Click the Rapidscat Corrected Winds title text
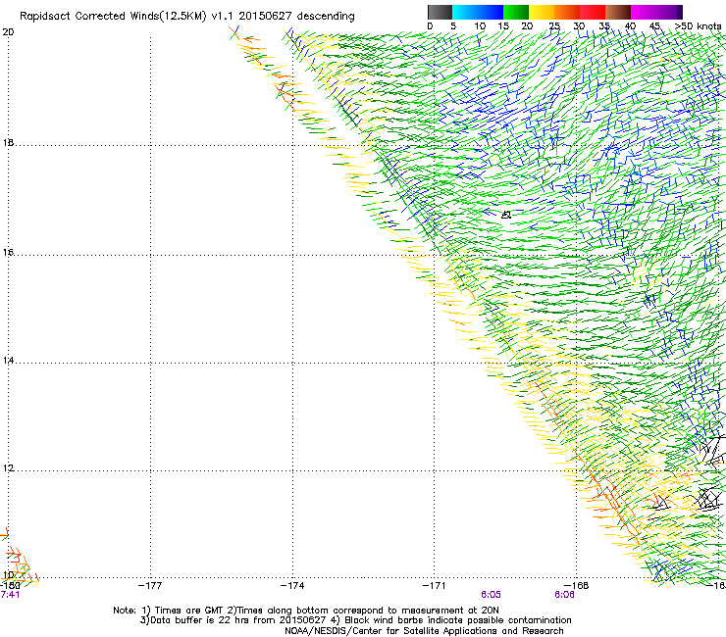 [187, 17]
